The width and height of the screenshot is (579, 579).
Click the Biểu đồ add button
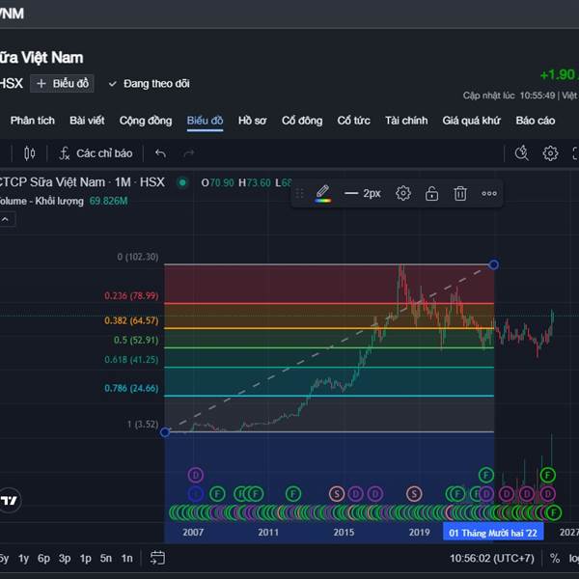coord(60,84)
